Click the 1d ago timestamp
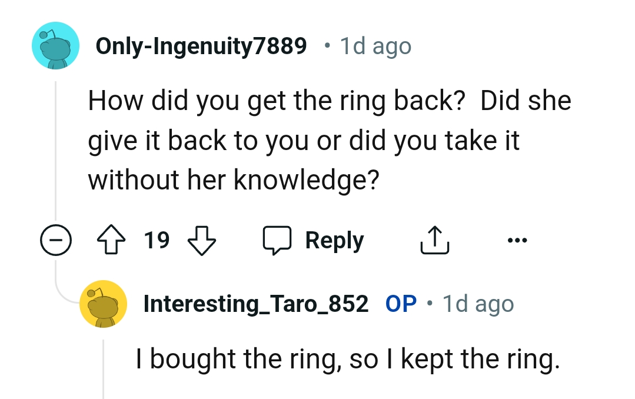 pos(374,45)
